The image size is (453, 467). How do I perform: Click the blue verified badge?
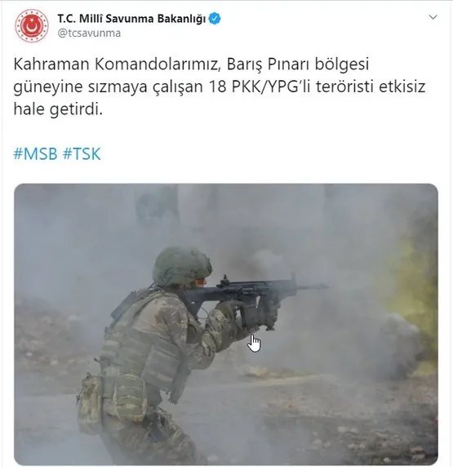(215, 19)
